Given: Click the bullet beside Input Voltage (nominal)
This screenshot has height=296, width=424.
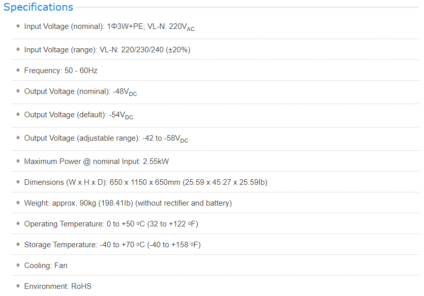Looking at the screenshot, I should pyautogui.click(x=18, y=26).
